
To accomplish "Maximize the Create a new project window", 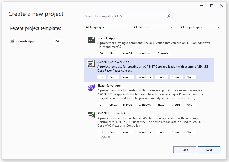I will pos(212,6).
